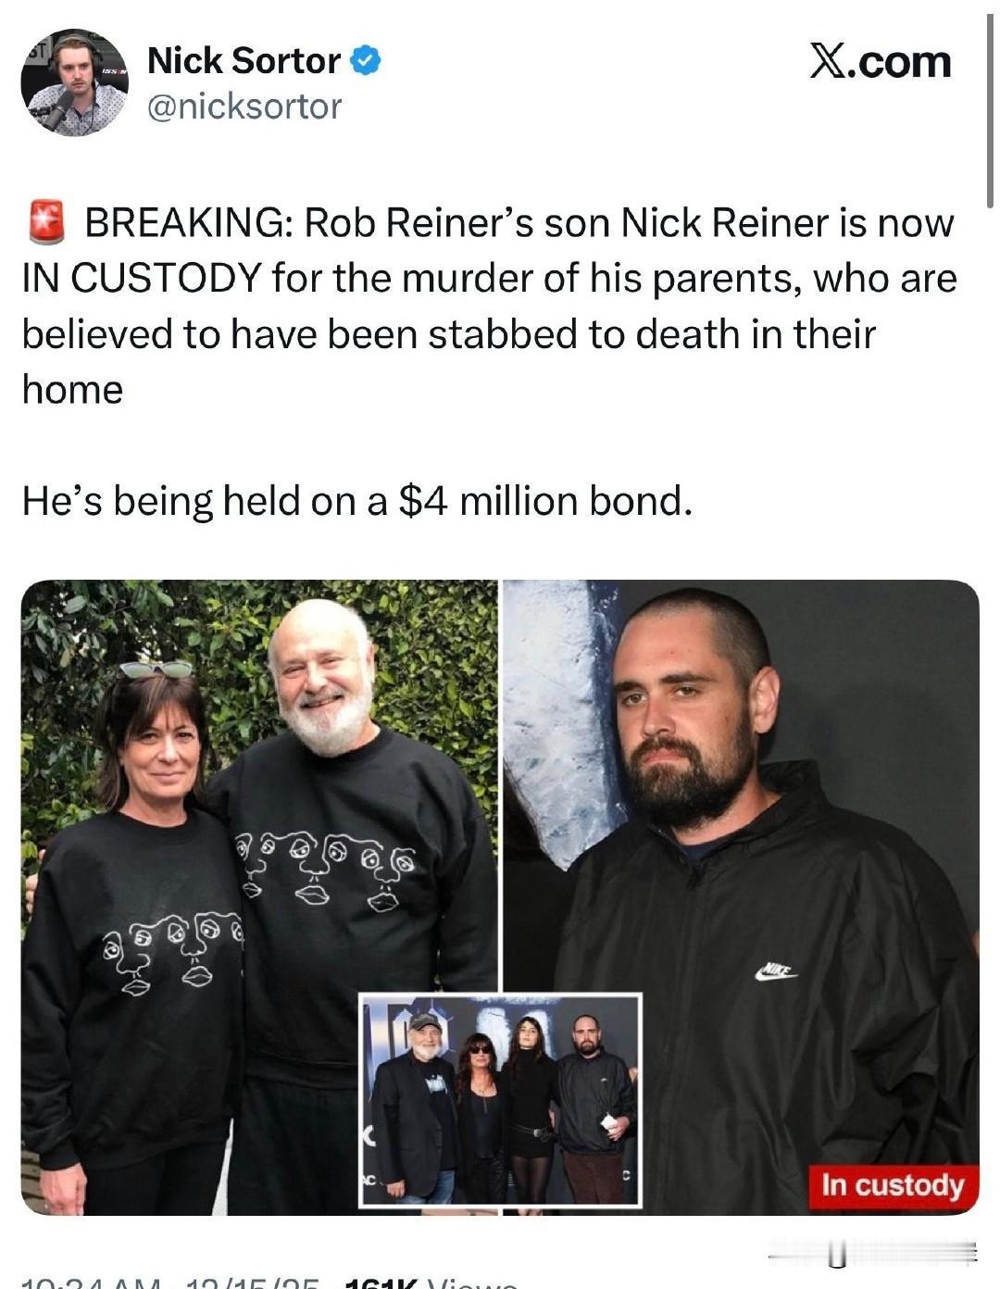Viewport: 1000px width, 1289px height.
Task: Click the sunglasses on the woman's head
Action: point(156,669)
